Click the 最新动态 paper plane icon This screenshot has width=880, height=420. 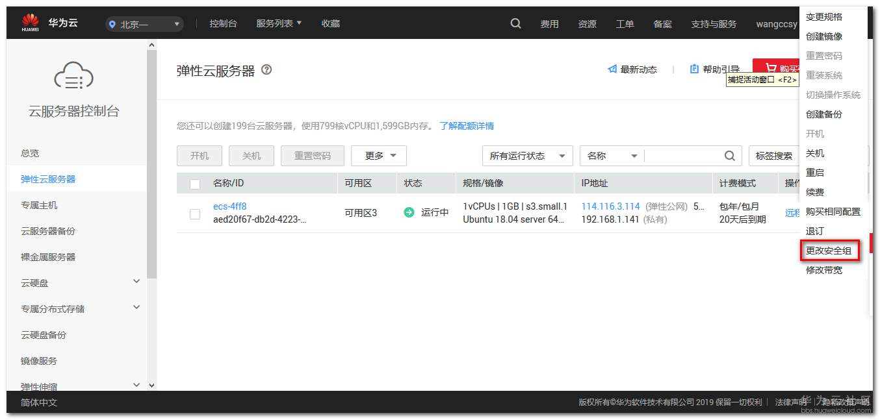612,69
